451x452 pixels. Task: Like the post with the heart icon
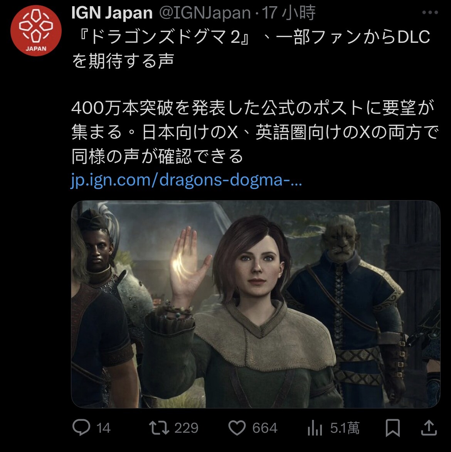click(x=237, y=427)
